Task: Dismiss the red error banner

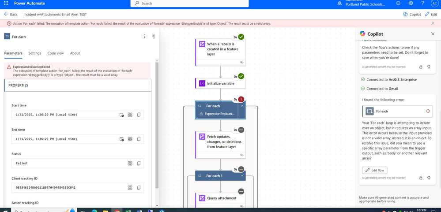Action: coord(433,23)
